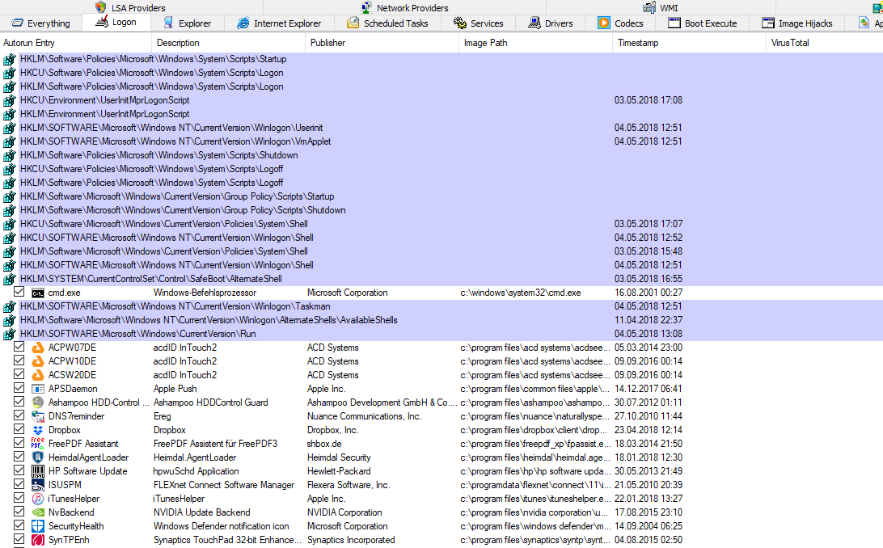
Task: Click the DNS7reminder icon
Action: [x=38, y=416]
